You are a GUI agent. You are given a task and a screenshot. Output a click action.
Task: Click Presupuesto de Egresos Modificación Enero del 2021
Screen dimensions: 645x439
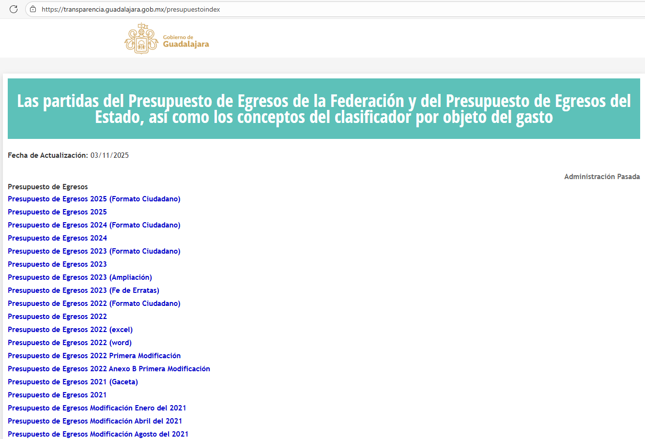[97, 408]
